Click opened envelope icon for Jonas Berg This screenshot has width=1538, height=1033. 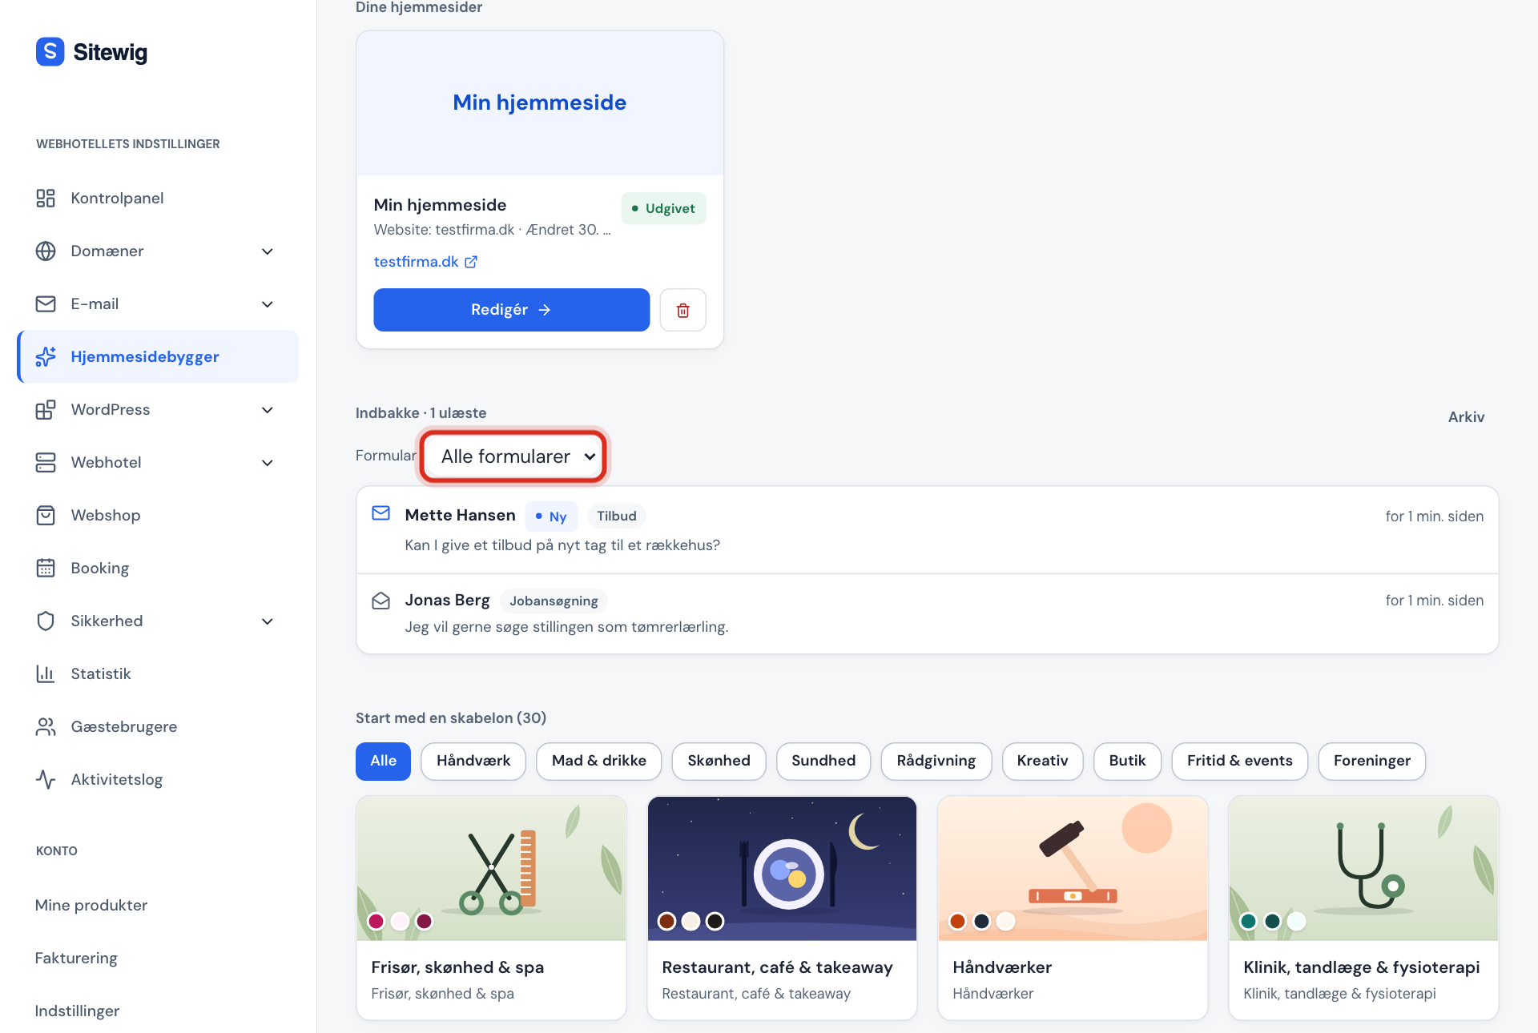coord(381,601)
